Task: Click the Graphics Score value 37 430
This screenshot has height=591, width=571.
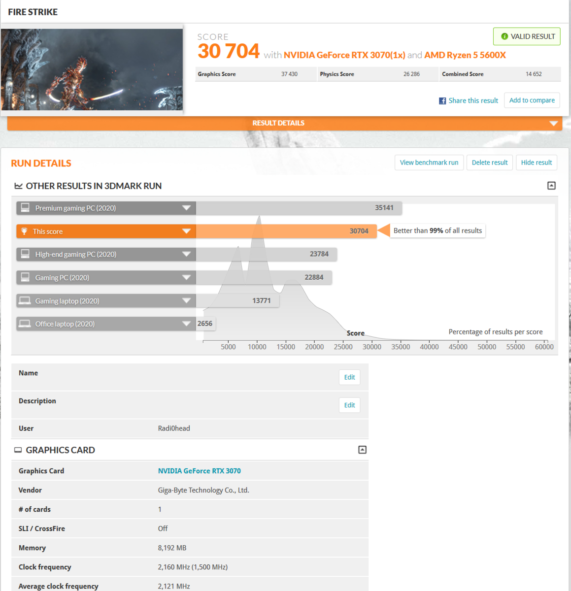Action: pyautogui.click(x=289, y=74)
